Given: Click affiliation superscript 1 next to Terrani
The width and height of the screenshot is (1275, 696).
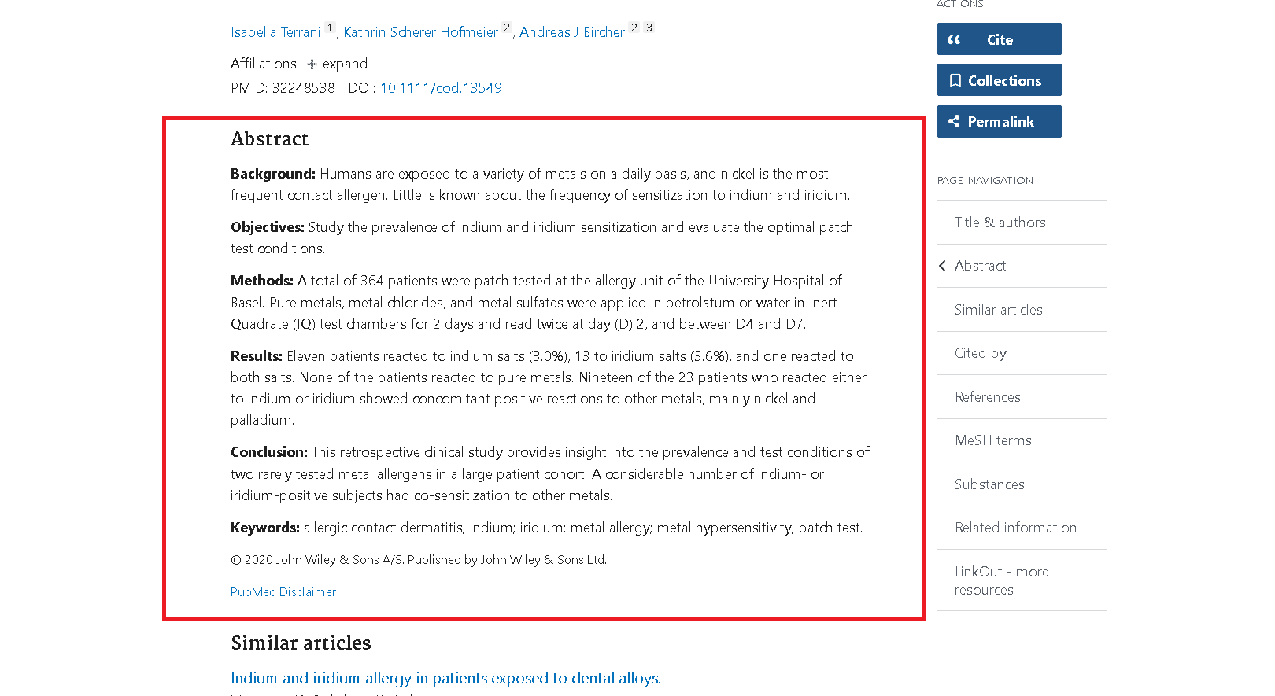Looking at the screenshot, I should click(330, 28).
